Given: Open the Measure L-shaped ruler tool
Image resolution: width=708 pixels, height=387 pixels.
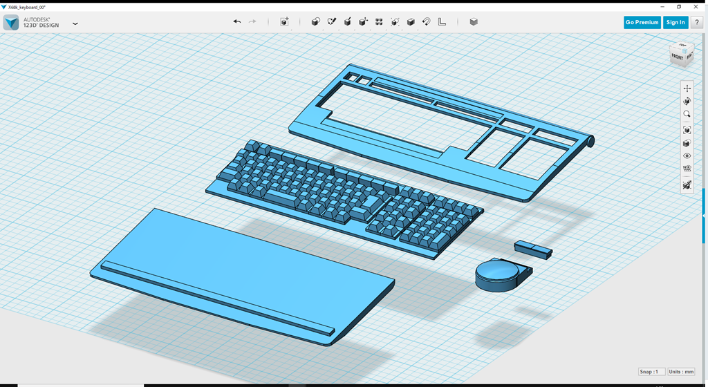Looking at the screenshot, I should coord(442,22).
